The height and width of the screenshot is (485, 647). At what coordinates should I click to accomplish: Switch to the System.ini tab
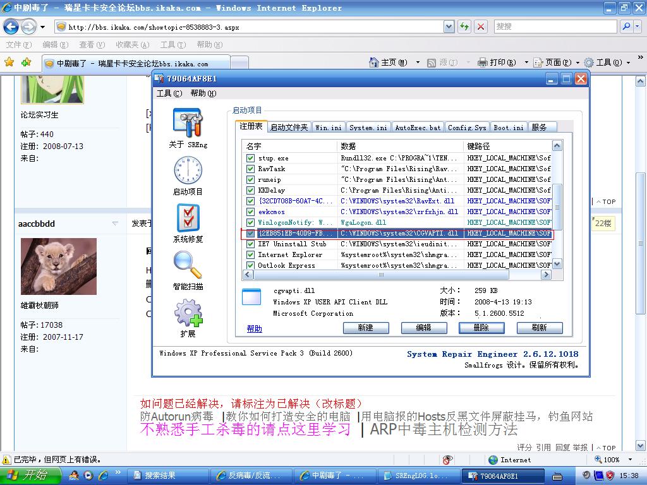[368, 128]
